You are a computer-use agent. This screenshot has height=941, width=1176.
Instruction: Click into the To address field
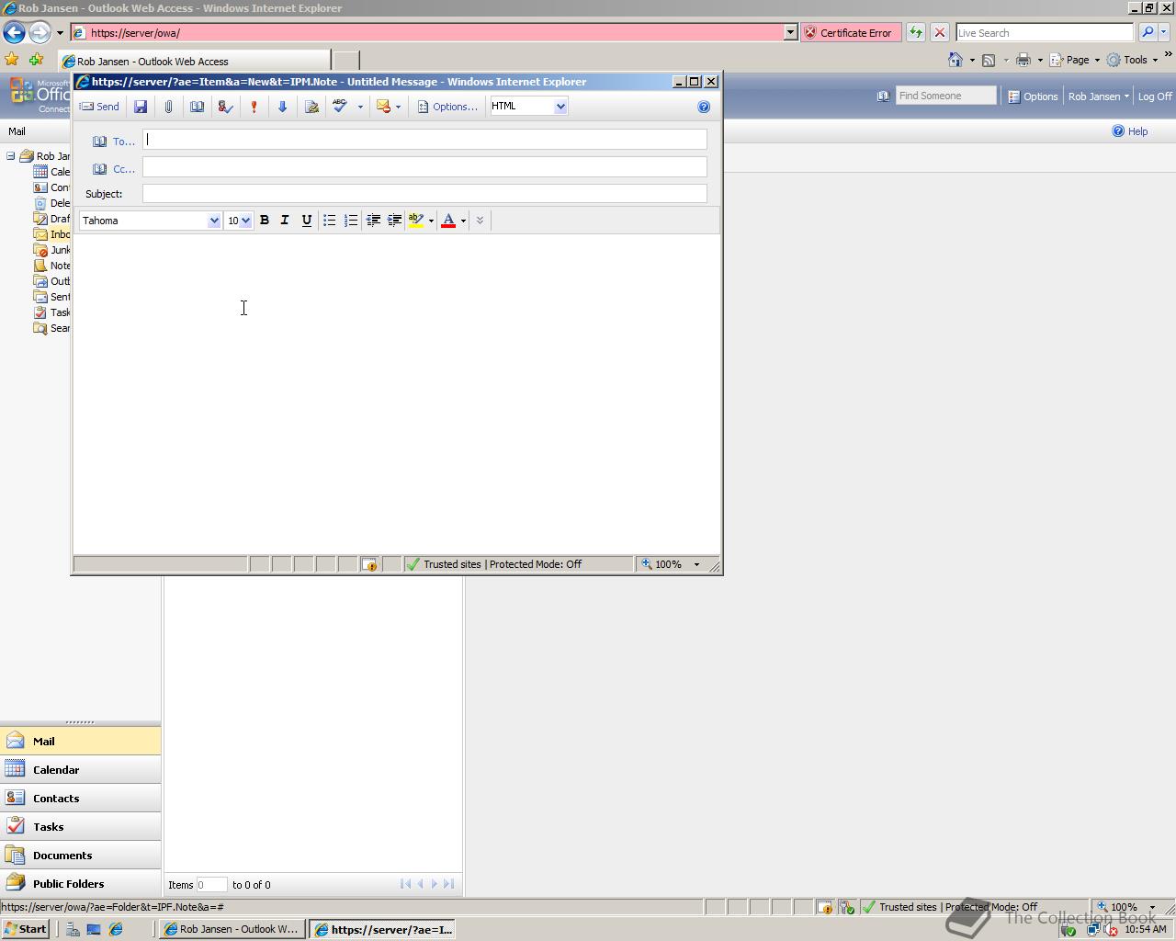tap(424, 140)
